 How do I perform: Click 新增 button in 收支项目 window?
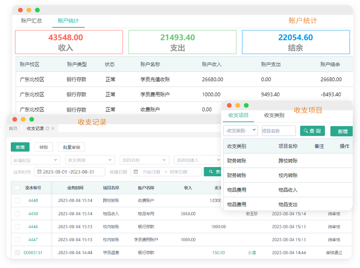341,131
